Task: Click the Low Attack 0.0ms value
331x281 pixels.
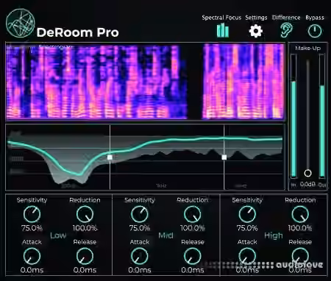Action: click(32, 270)
